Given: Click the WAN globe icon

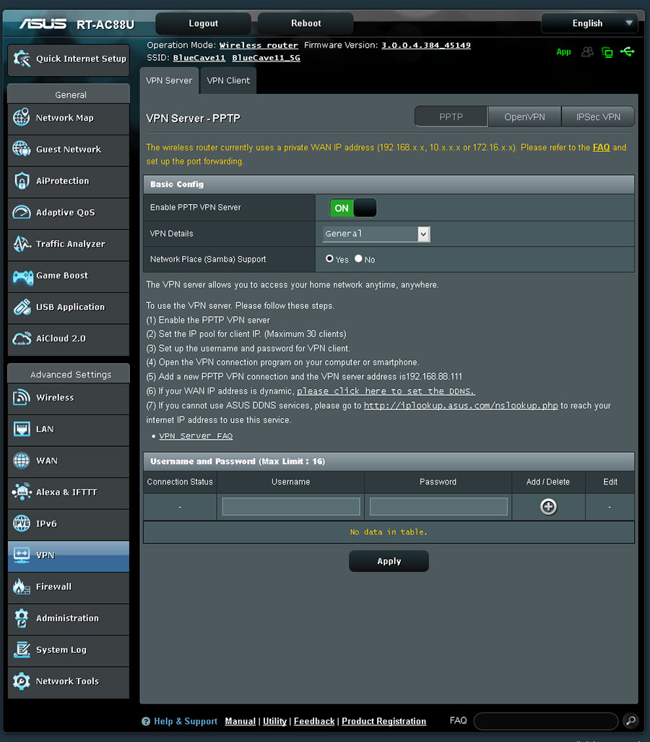Looking at the screenshot, I should point(21,461).
